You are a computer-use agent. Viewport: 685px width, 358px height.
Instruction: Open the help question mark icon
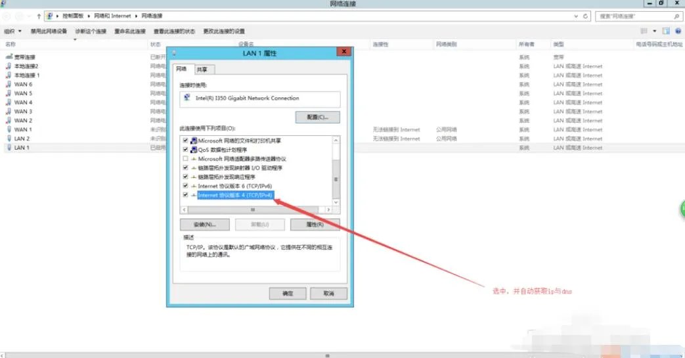(677, 31)
